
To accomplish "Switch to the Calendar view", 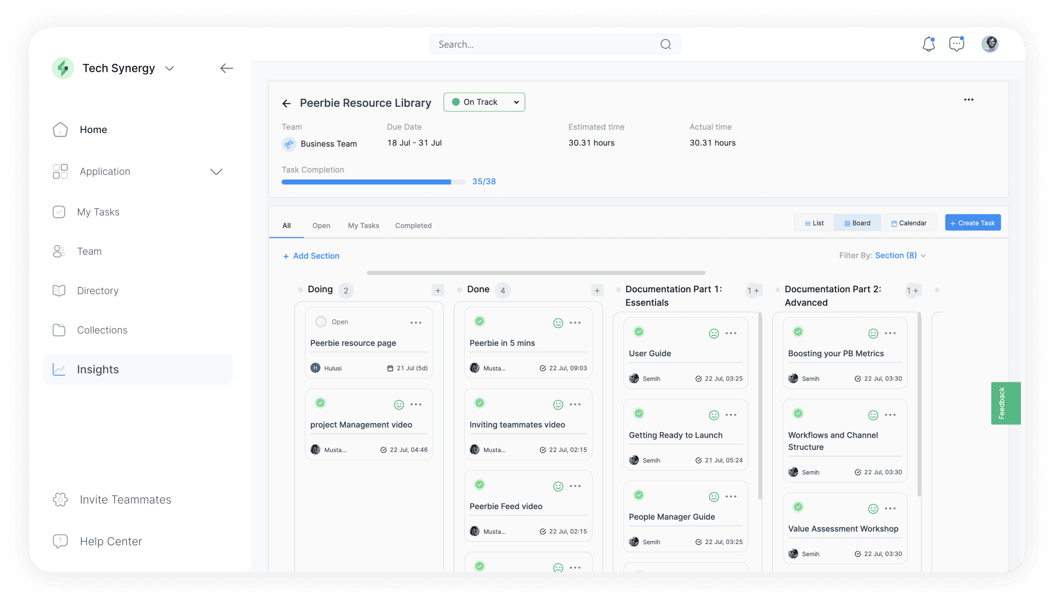I will click(909, 223).
